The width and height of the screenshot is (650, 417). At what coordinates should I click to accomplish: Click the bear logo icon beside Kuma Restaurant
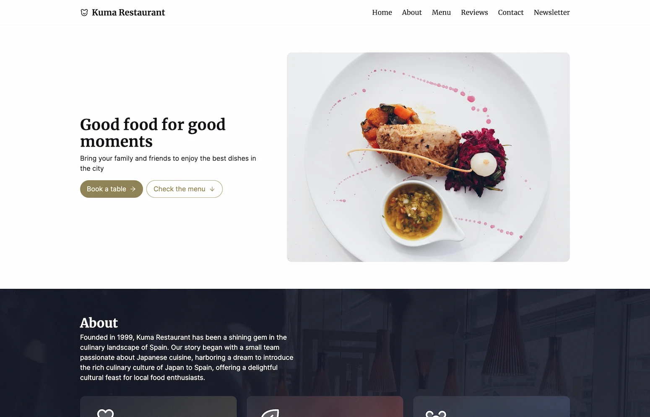click(x=84, y=13)
